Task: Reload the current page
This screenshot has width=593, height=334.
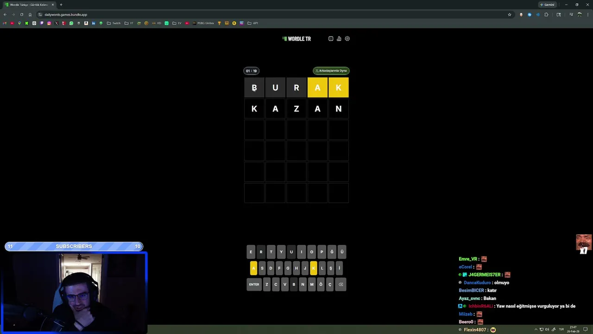Action: tap(21, 14)
